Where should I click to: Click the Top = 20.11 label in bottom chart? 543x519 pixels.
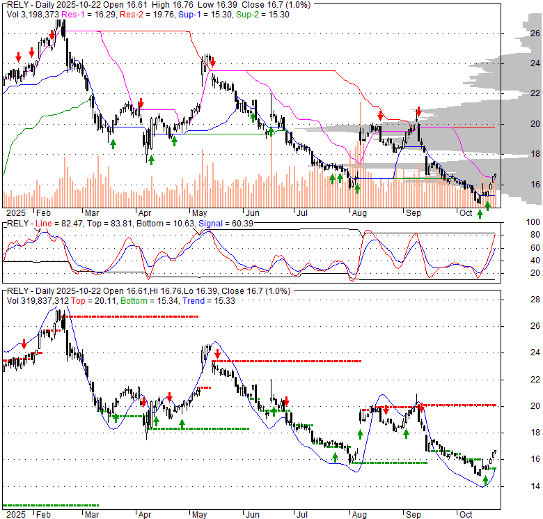pyautogui.click(x=93, y=301)
